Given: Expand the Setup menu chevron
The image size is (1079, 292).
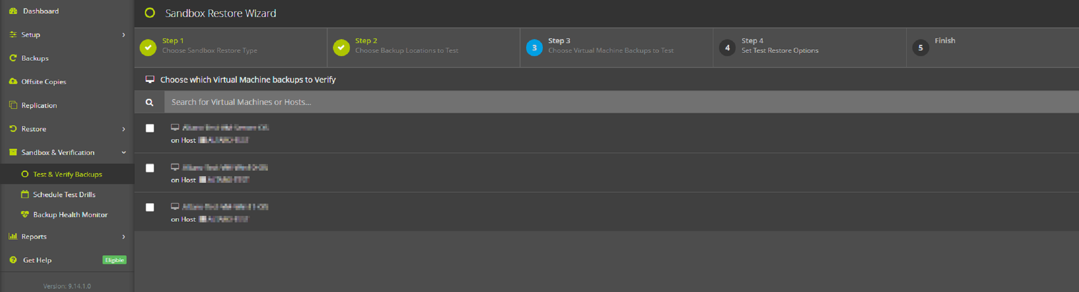Looking at the screenshot, I should pos(123,35).
